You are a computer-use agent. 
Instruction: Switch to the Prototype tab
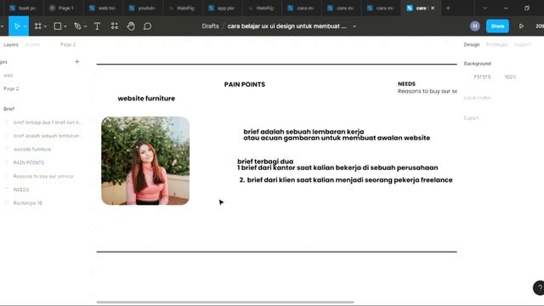[496, 44]
